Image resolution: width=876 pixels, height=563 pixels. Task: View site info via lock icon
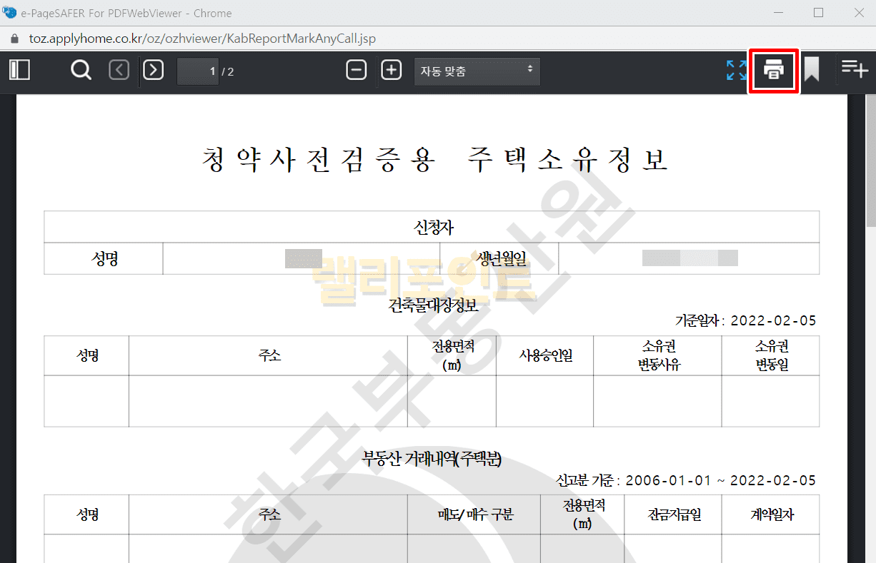14,39
